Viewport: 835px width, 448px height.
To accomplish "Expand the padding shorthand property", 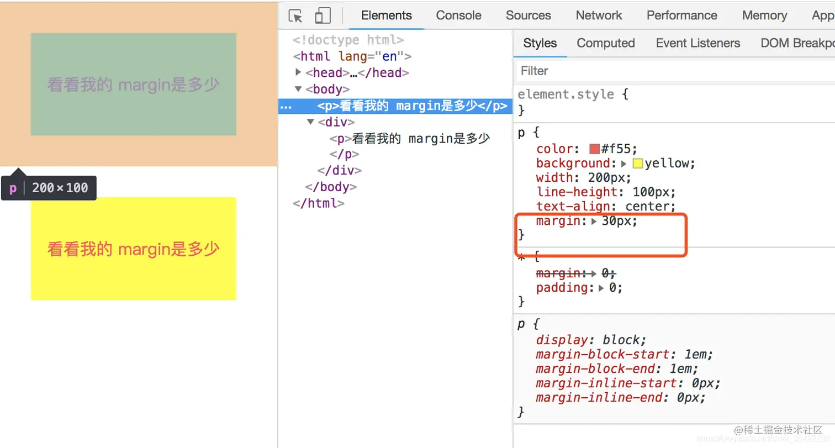I will tap(601, 288).
